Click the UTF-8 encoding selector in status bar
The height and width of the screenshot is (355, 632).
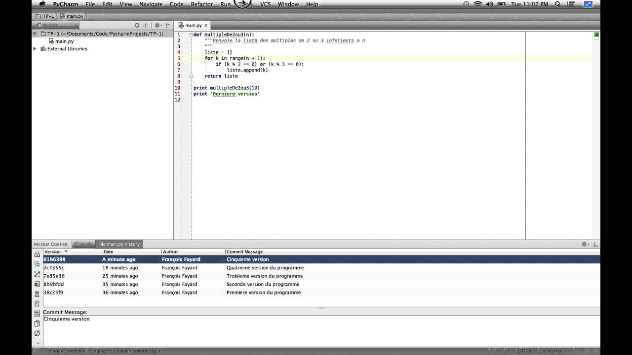(524, 351)
